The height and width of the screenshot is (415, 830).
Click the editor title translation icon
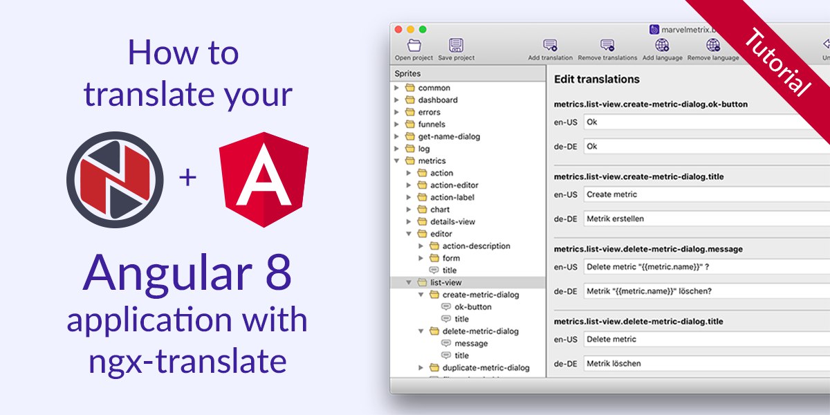tap(434, 270)
